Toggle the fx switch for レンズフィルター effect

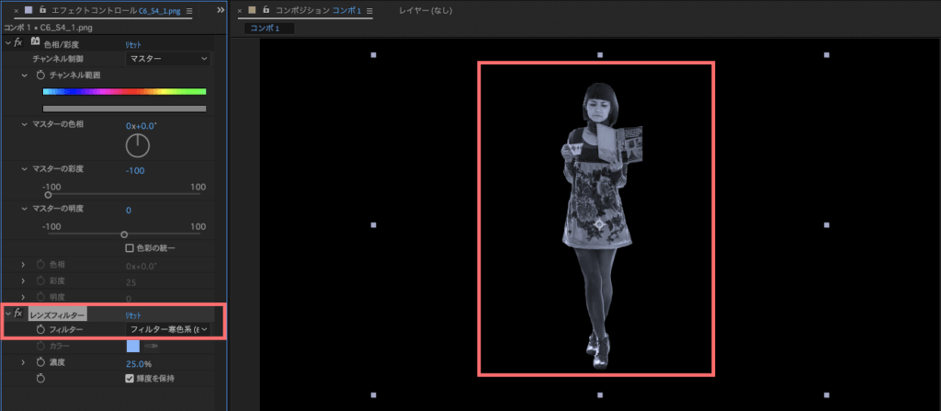tap(18, 313)
